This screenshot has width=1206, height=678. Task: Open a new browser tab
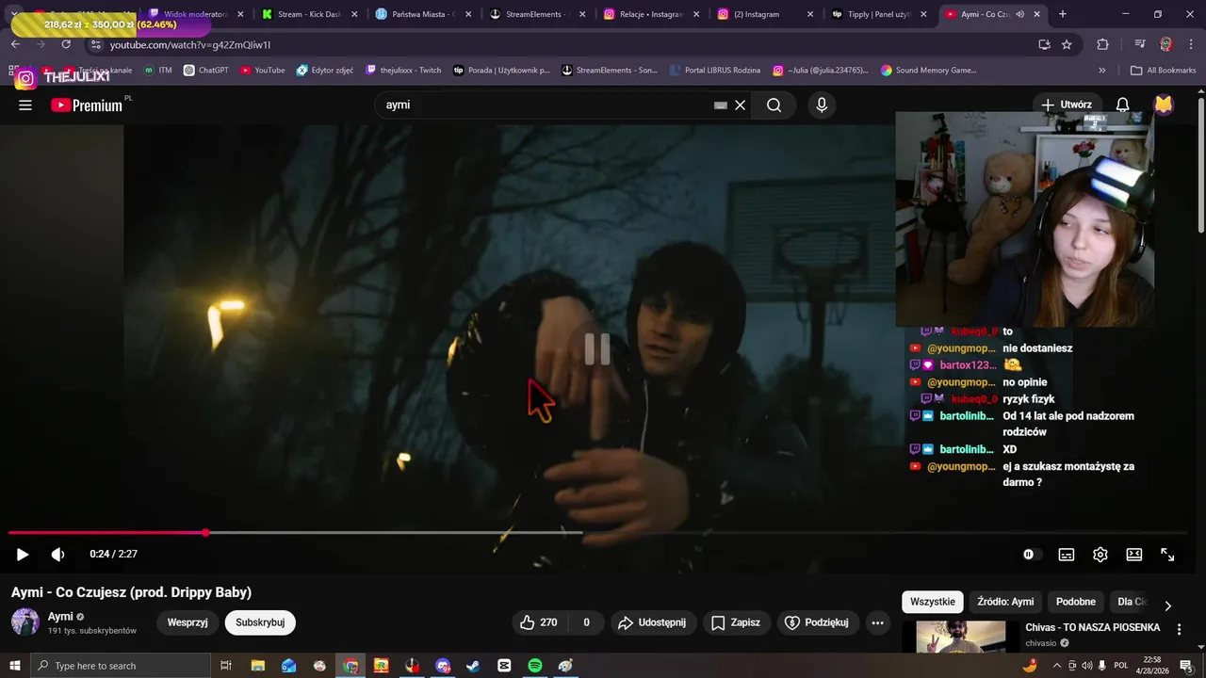1063,14
